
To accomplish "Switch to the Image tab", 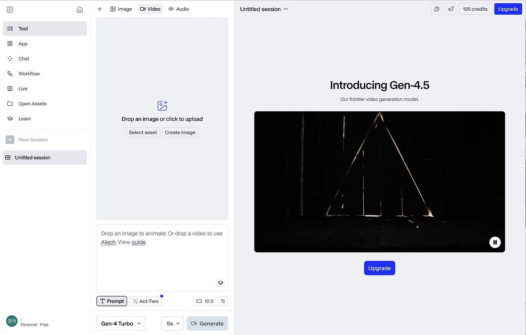I will 121,9.
